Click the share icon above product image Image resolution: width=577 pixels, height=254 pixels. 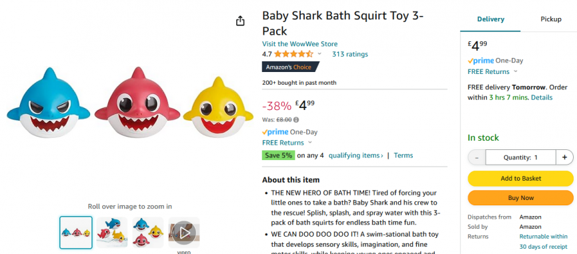pos(240,21)
